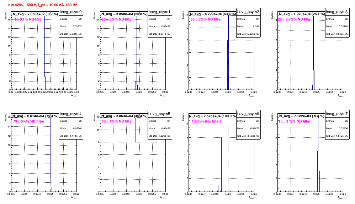Select the havg_asym0 stats box title

pos(71,12)
